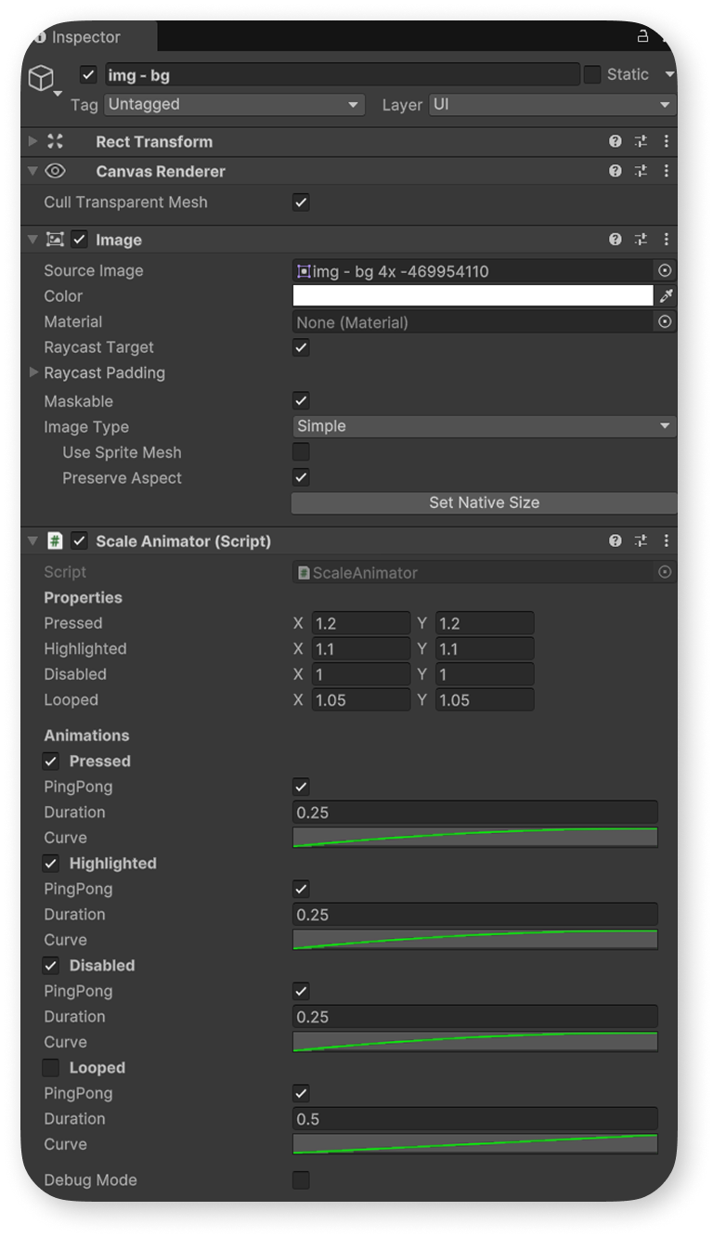Click the Rect Transform component icon

55,142
